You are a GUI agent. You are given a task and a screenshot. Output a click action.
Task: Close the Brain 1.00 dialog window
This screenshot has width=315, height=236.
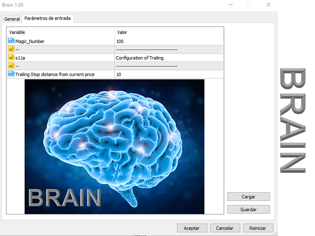pyautogui.click(x=268, y=4)
